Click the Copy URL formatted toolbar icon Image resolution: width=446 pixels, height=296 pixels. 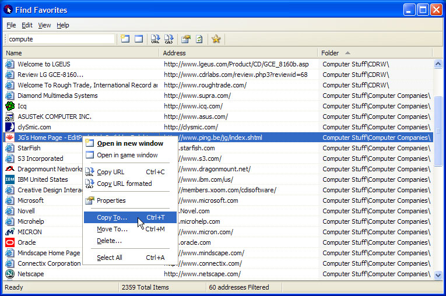(169, 39)
